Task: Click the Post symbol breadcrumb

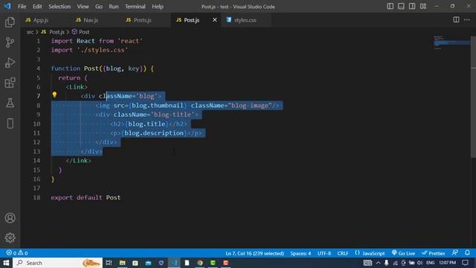Action: 80,32
